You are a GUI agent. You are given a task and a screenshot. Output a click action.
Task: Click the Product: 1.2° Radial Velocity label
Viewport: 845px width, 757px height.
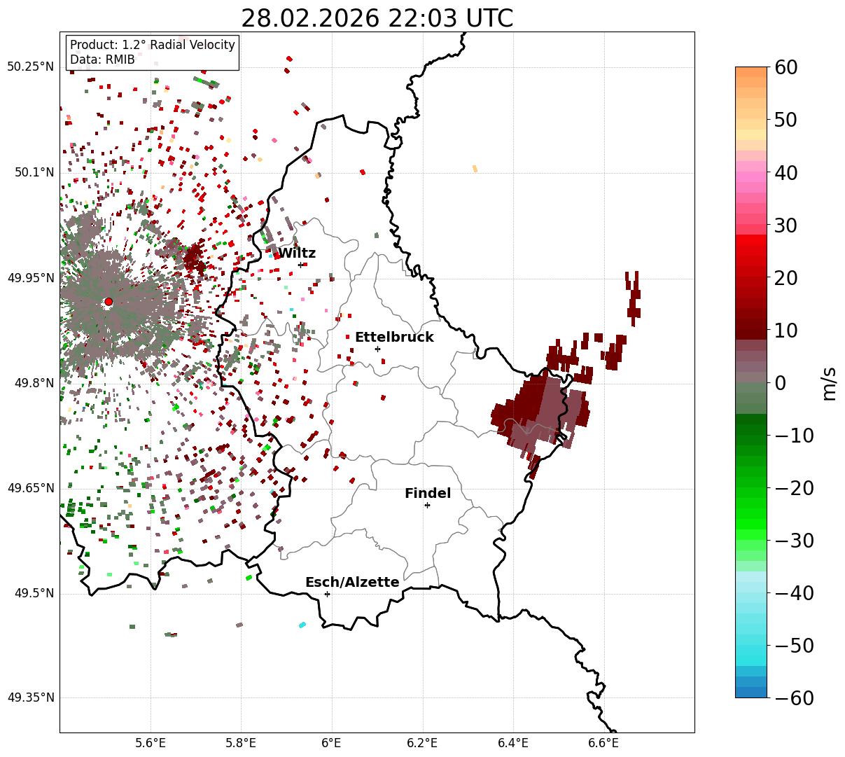(x=153, y=45)
